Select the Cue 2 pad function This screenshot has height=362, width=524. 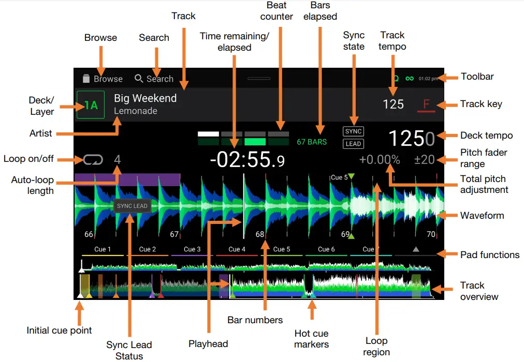point(148,250)
